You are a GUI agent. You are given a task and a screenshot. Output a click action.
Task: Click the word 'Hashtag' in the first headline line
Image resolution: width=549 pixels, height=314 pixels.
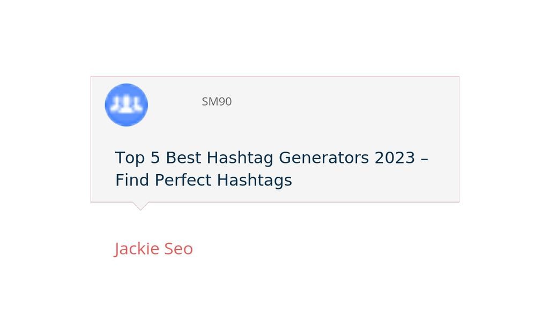tap(240, 158)
